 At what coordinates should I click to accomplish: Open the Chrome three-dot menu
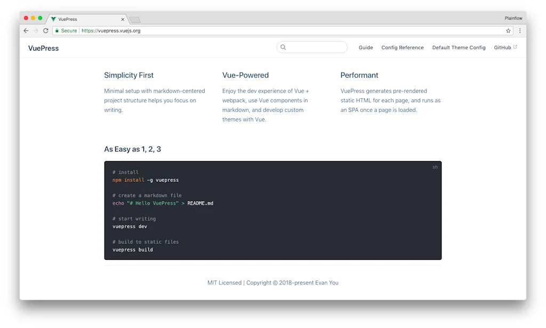tap(520, 30)
